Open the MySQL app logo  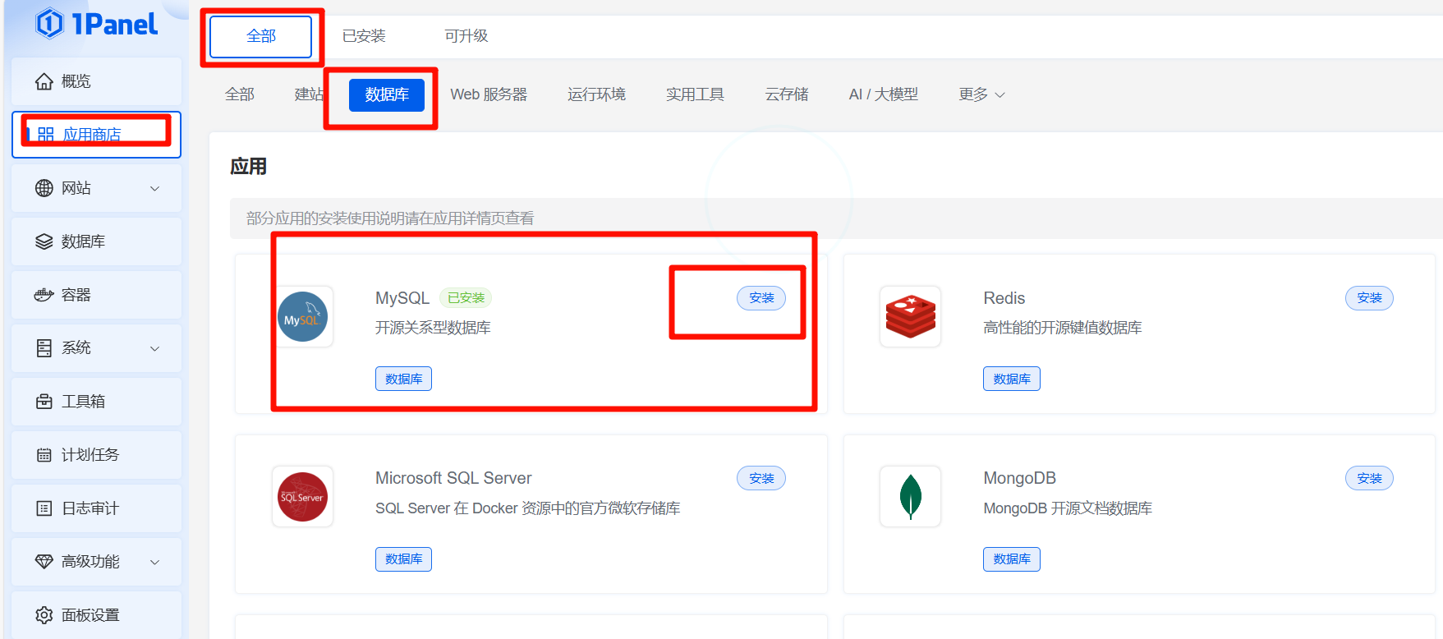coord(302,317)
